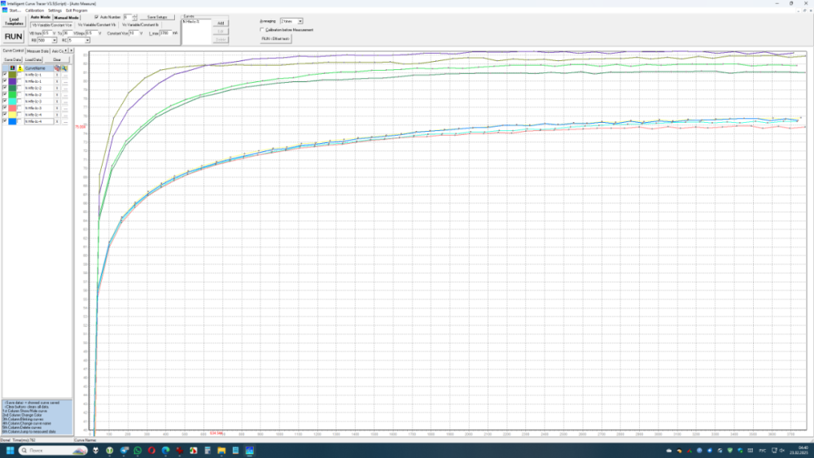Uncheck the Auto Number checkbox
This screenshot has width=814, height=458.
[97, 16]
